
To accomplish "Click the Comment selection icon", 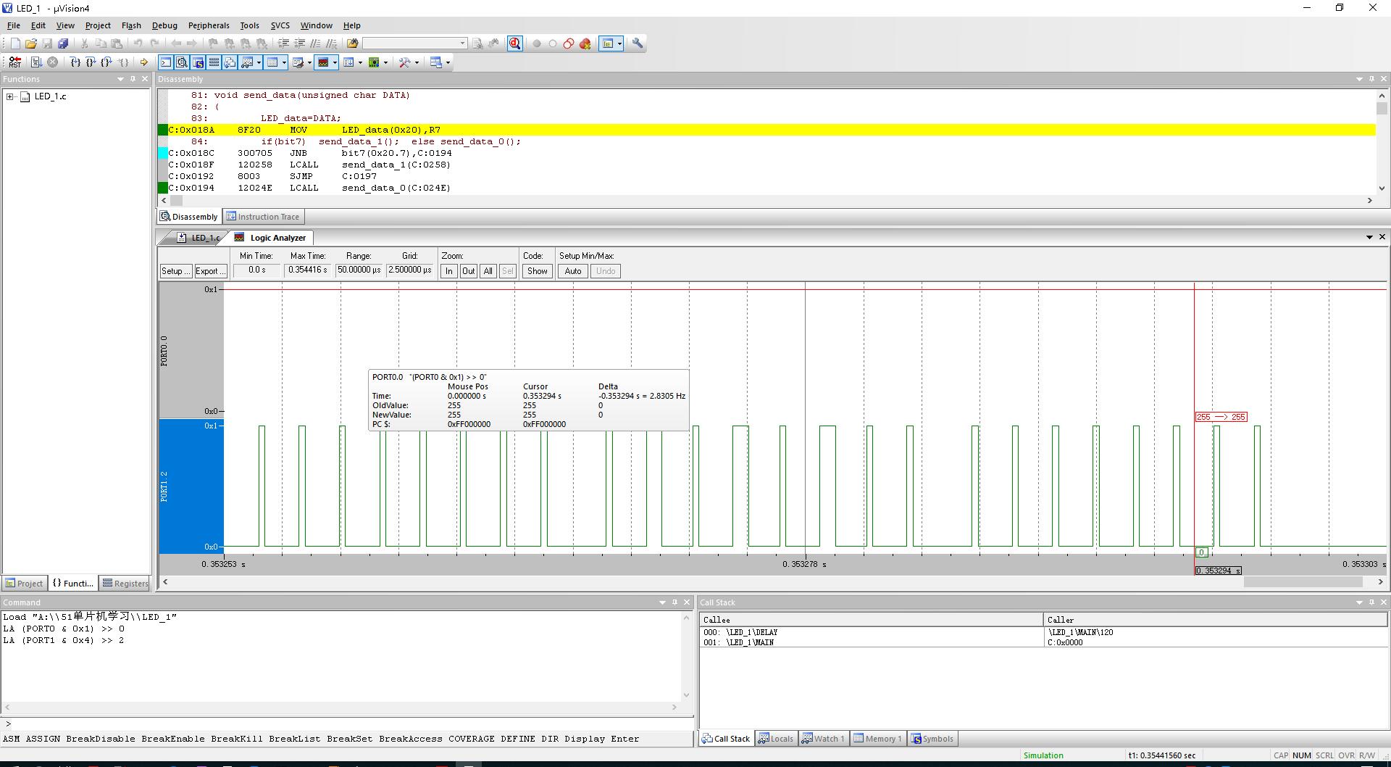I will pyautogui.click(x=315, y=43).
